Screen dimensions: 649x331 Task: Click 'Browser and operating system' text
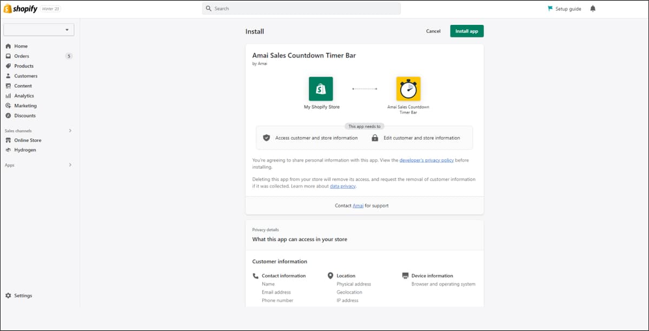tap(443, 284)
